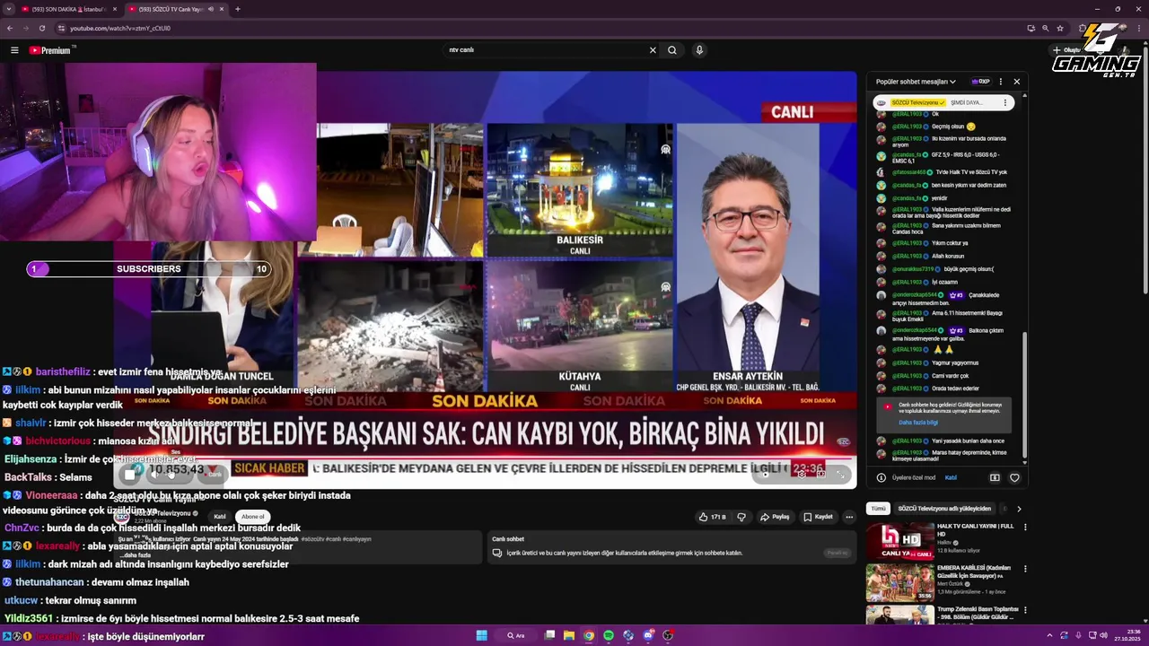Open Daha fazla bilgi link in chat
The width and height of the screenshot is (1149, 646).
pyautogui.click(x=917, y=423)
